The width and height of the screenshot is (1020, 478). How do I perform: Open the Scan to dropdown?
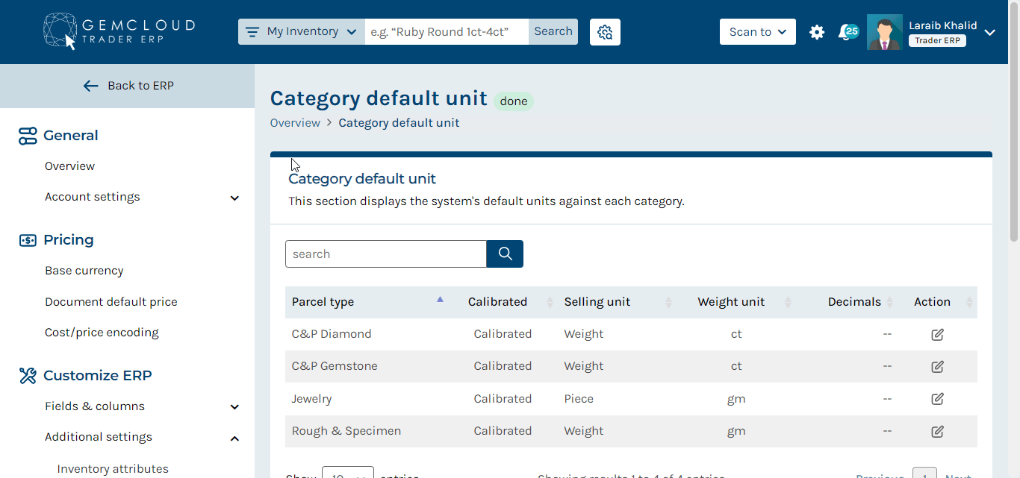[x=758, y=32]
